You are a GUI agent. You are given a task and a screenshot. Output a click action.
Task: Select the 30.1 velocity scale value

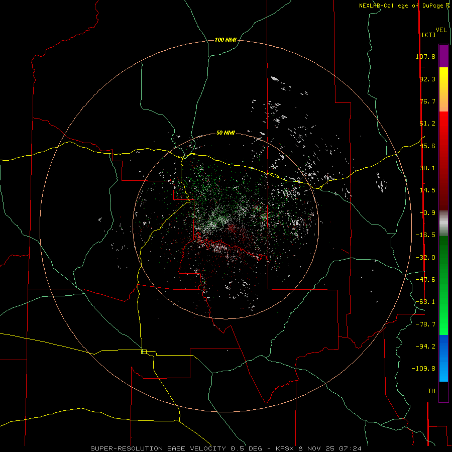tap(427, 168)
